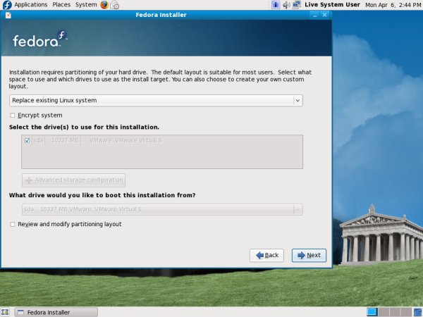Open the Places menu
This screenshot has width=423, height=317.
coord(61,5)
